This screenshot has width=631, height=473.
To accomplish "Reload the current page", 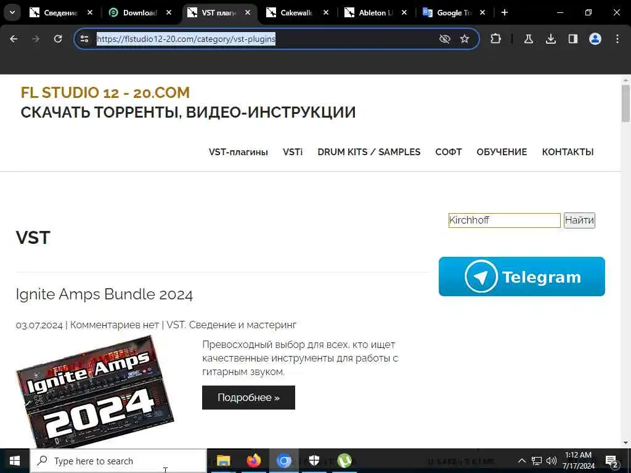I will 58,39.
